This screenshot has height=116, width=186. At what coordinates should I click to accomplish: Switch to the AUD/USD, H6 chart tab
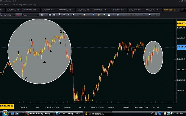pyautogui.click(x=84, y=10)
